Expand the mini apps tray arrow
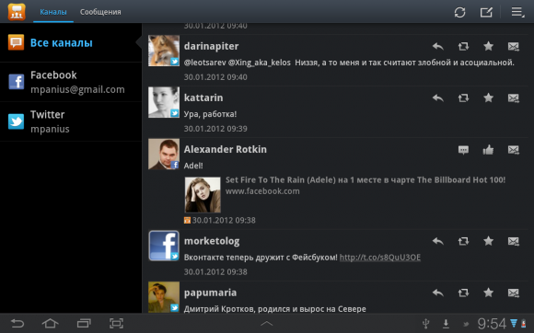 (267, 324)
